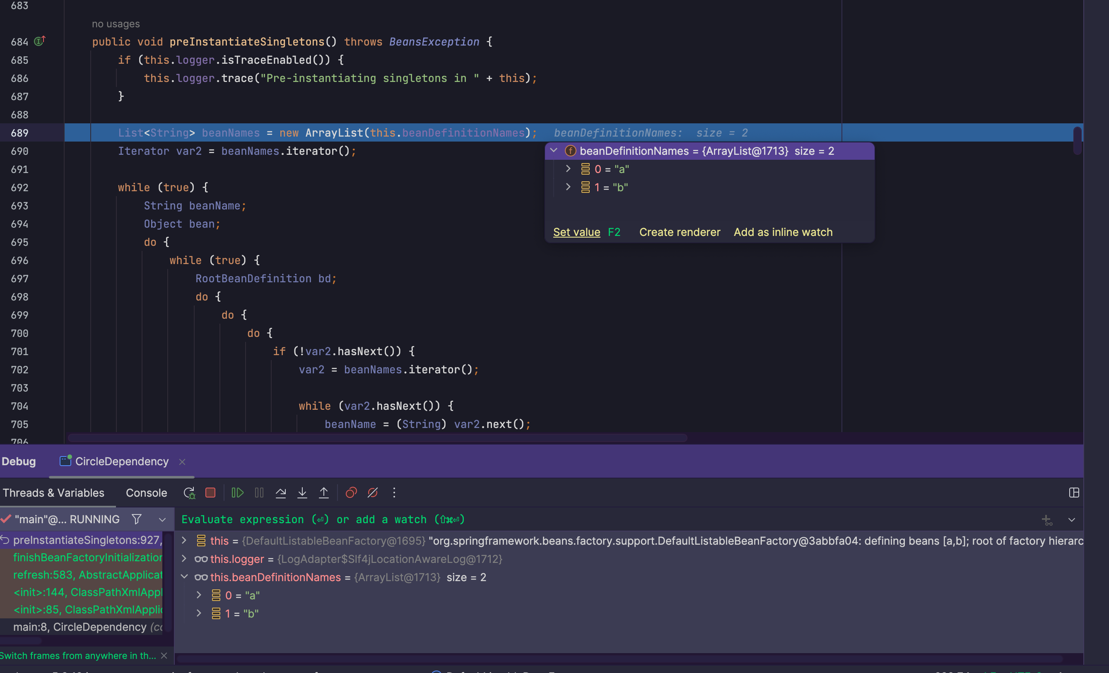Click the Step Over icon
1109x673 pixels.
[280, 493]
